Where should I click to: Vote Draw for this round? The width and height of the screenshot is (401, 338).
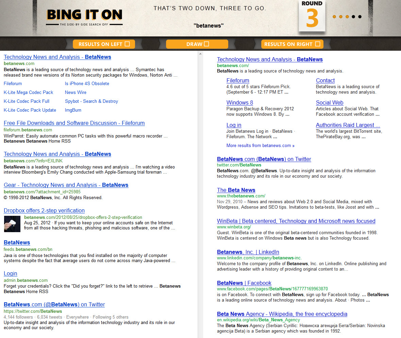[197, 44]
